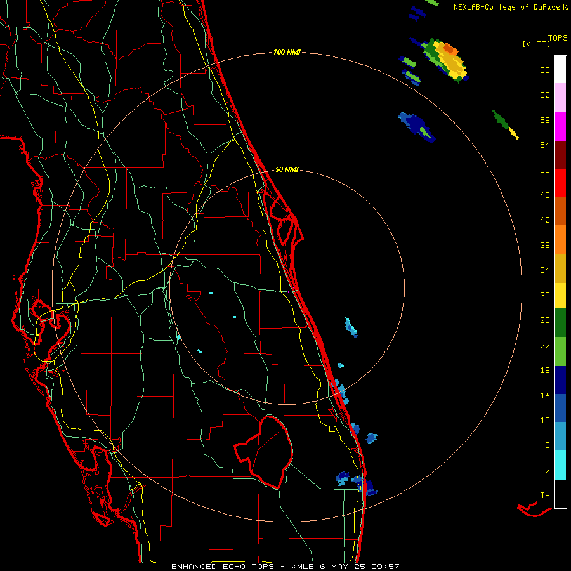The width and height of the screenshot is (571, 571).
Task: Click the 26 legend value
Action: click(x=545, y=320)
